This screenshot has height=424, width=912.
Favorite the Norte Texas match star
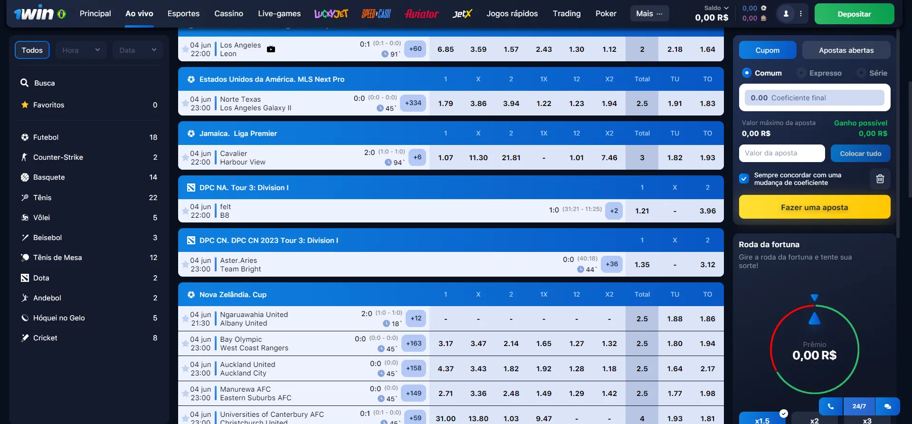(185, 103)
